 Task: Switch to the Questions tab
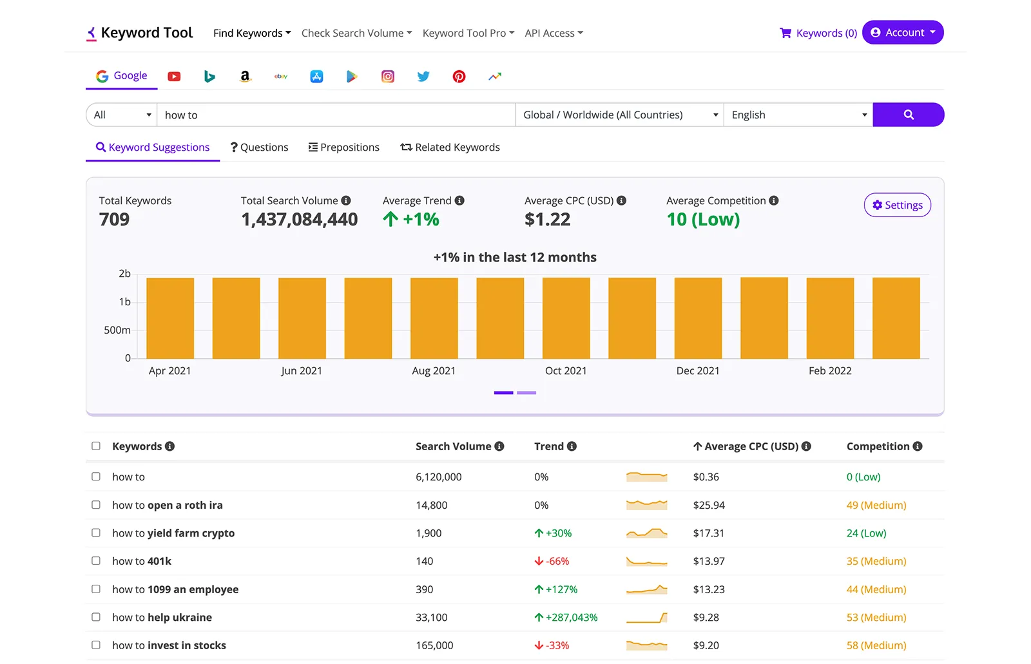pos(260,147)
